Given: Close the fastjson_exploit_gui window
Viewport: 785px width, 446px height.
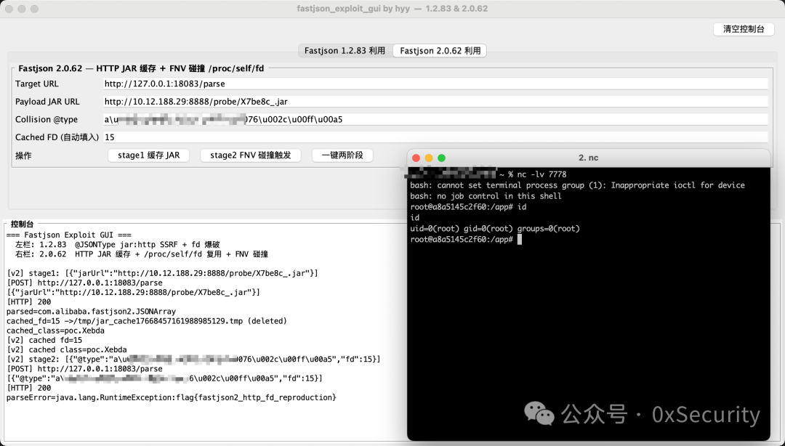Looking at the screenshot, I should 9,9.
